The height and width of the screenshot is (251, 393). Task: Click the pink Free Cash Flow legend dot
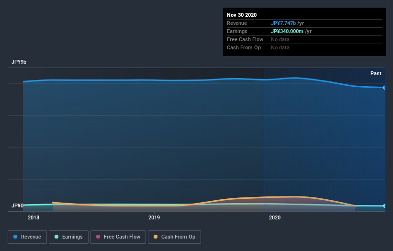[98, 237]
